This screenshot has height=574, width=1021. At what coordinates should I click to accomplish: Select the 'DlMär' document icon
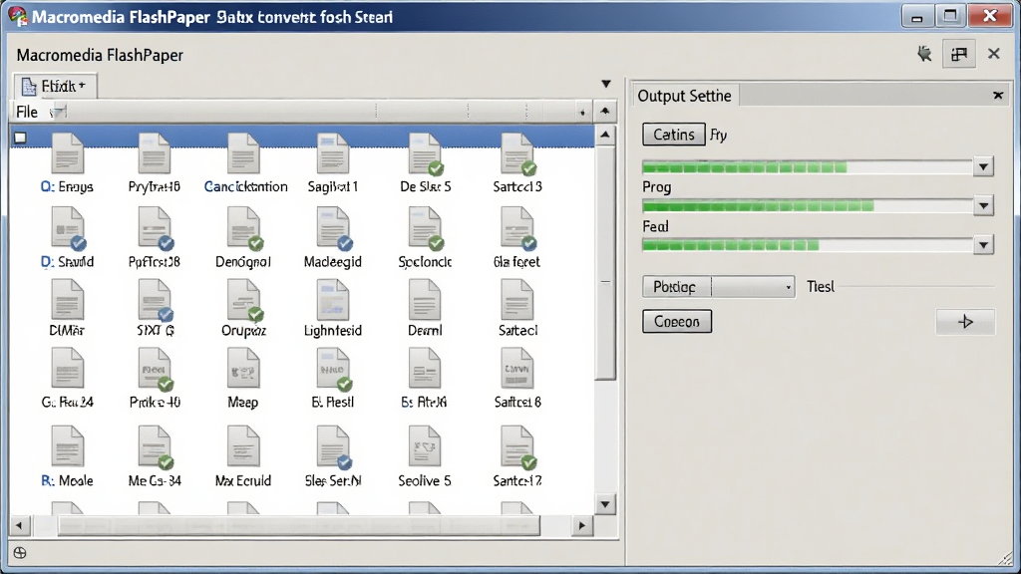67,299
